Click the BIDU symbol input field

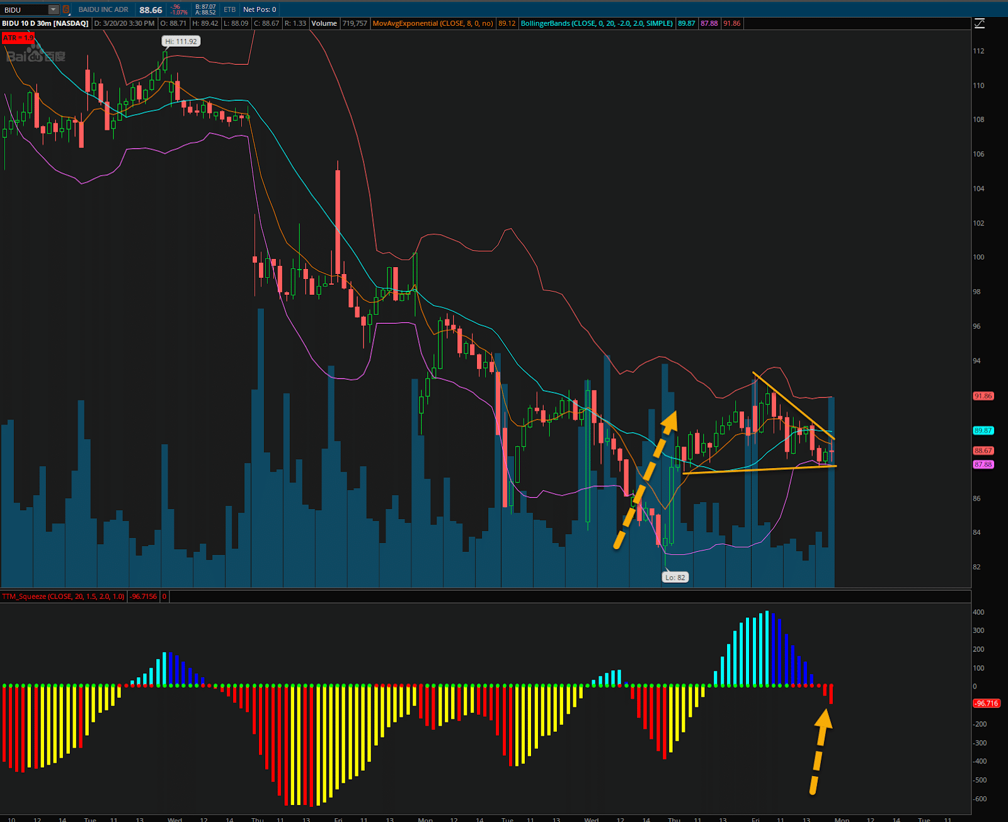(x=25, y=9)
